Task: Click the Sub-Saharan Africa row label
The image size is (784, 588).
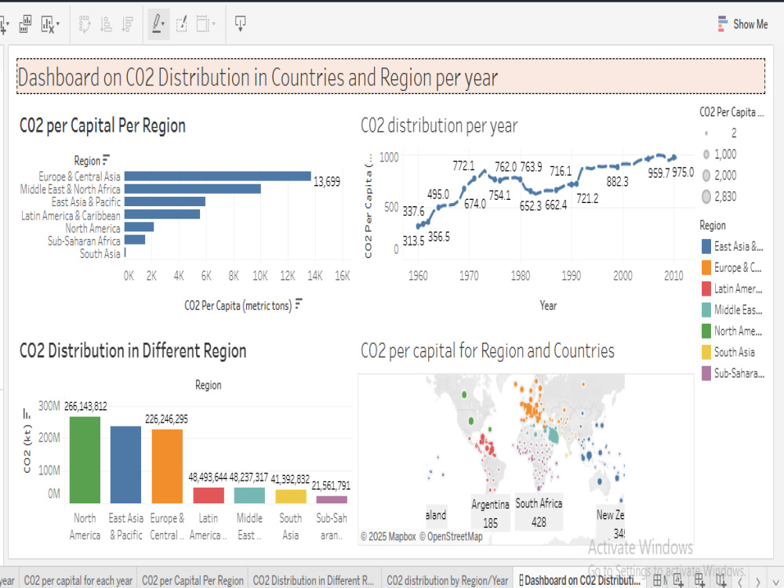Action: point(84,241)
